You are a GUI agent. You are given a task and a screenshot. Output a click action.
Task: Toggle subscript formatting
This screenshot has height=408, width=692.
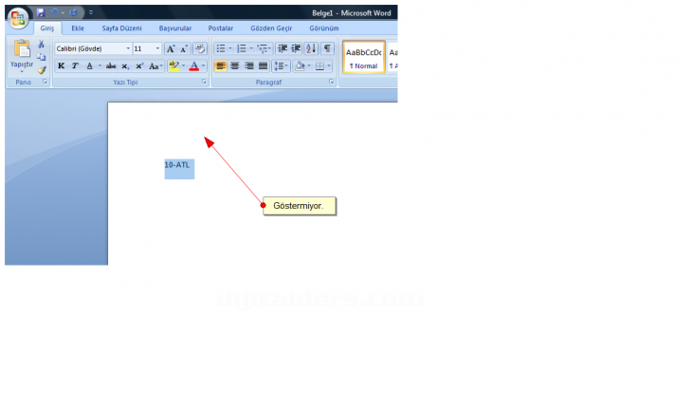(125, 65)
